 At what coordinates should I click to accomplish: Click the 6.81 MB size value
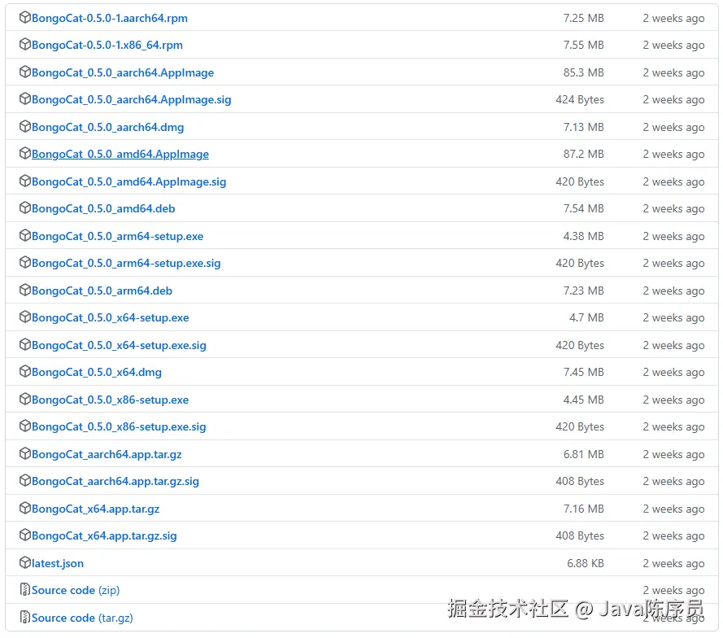click(583, 454)
